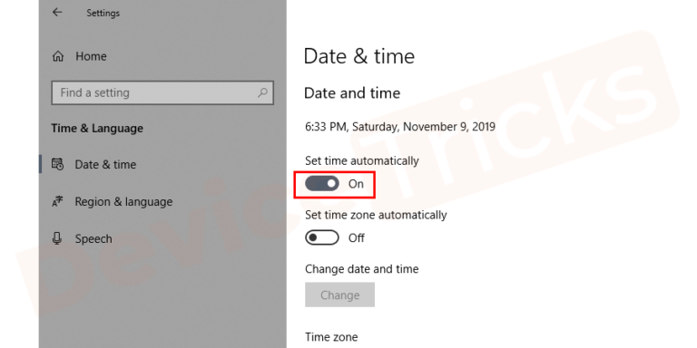Click the Region & language character icon
This screenshot has height=348, width=697.
(58, 201)
